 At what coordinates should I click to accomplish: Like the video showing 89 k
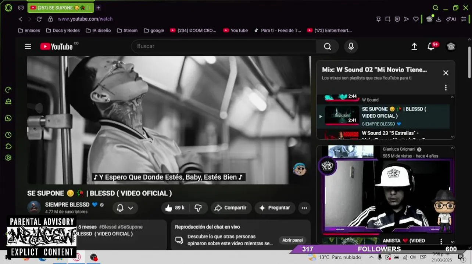point(175,208)
